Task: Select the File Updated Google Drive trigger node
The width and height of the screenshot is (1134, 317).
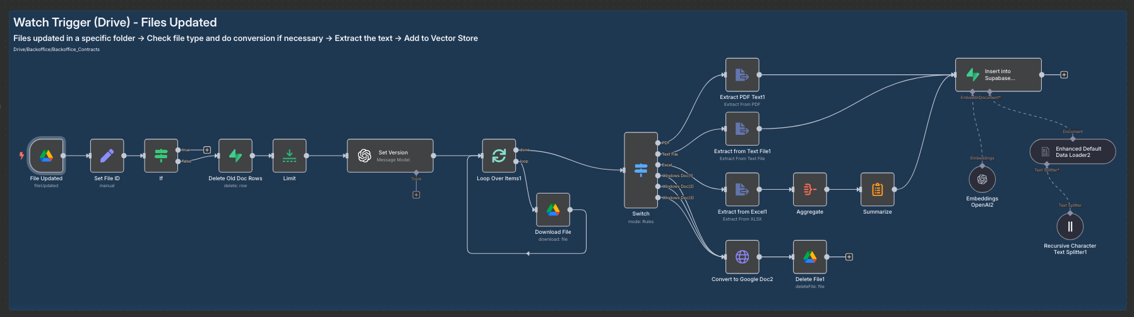Action: coord(46,156)
